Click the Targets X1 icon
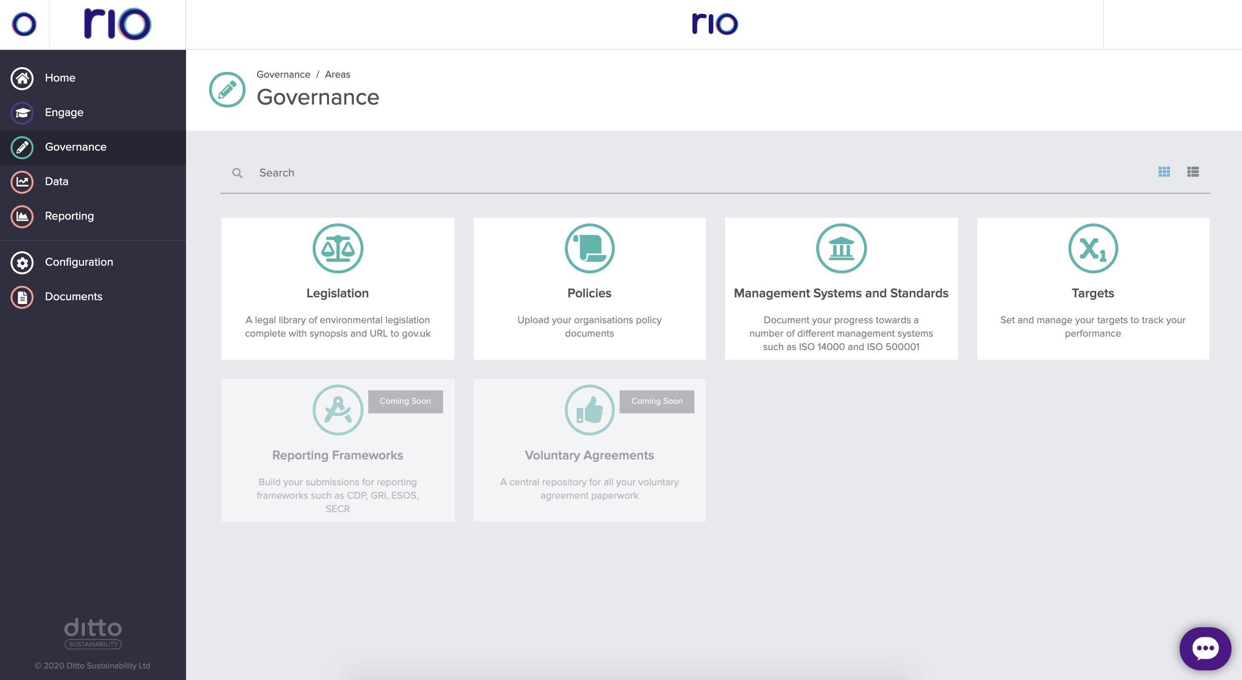Viewport: 1242px width, 680px height. (1092, 248)
